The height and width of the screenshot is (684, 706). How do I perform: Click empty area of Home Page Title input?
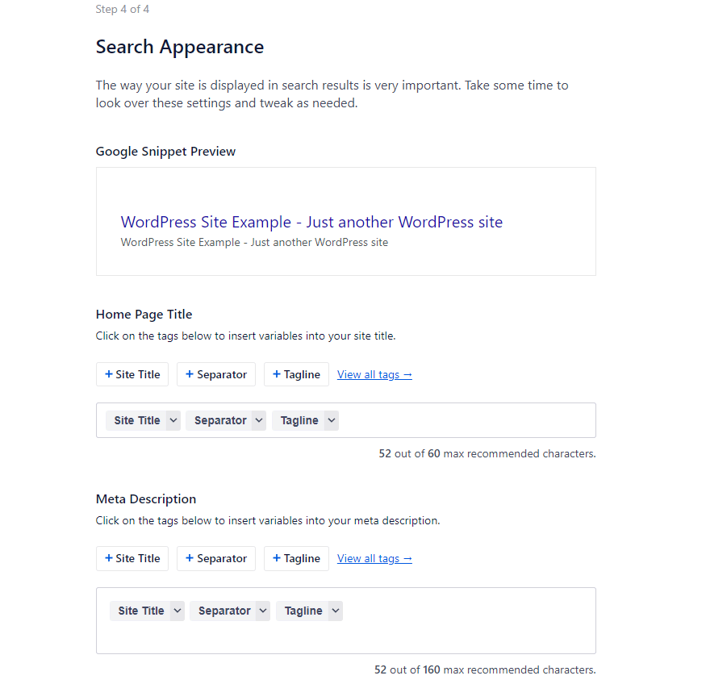coord(468,420)
